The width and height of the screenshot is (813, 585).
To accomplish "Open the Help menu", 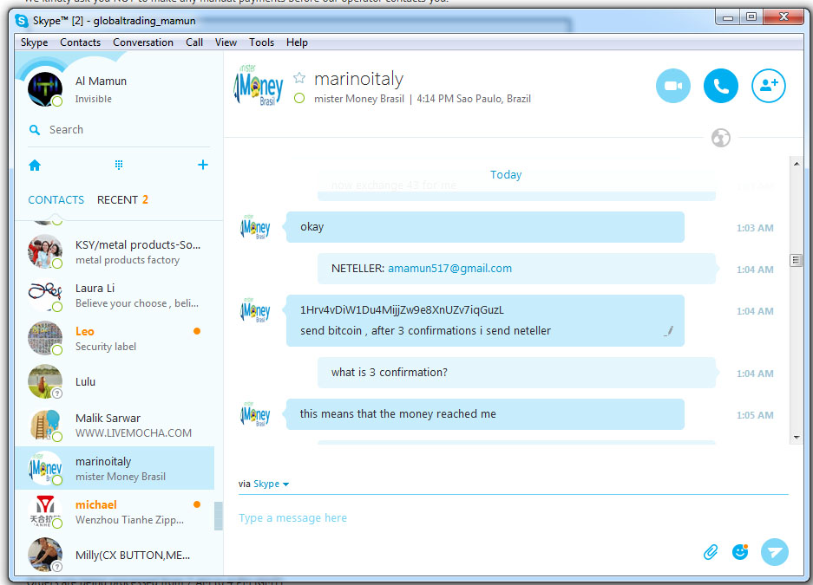I will [x=297, y=42].
